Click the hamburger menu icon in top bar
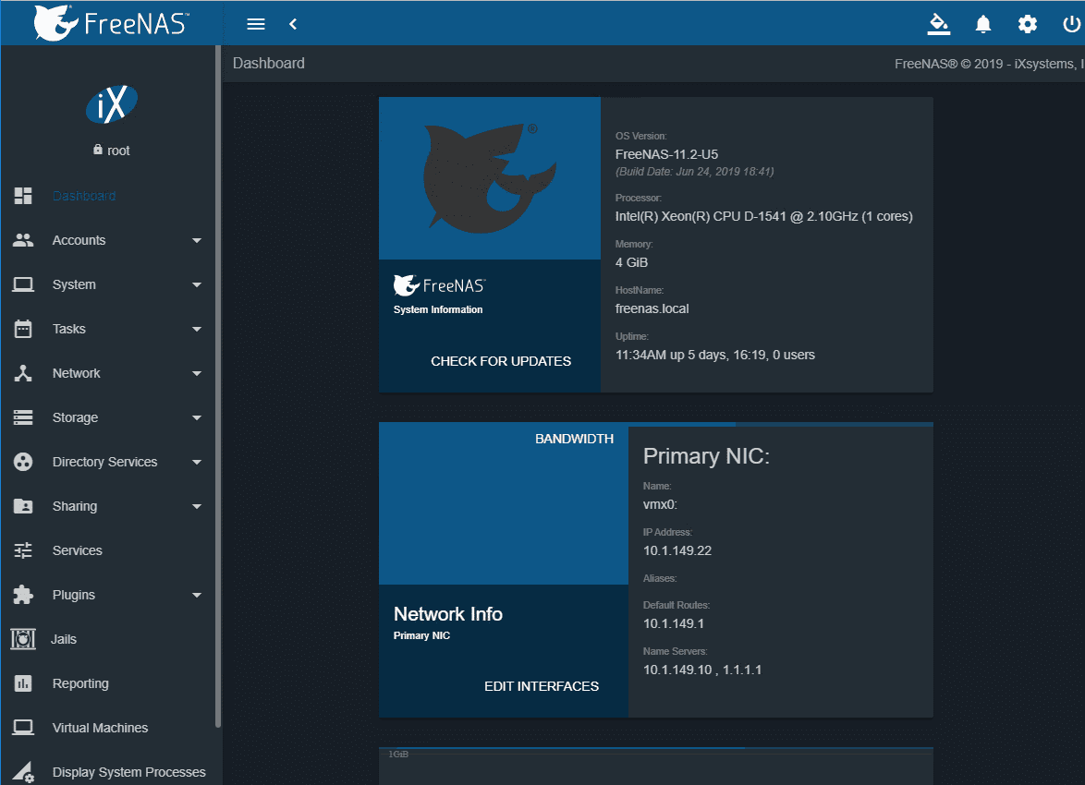 click(256, 24)
